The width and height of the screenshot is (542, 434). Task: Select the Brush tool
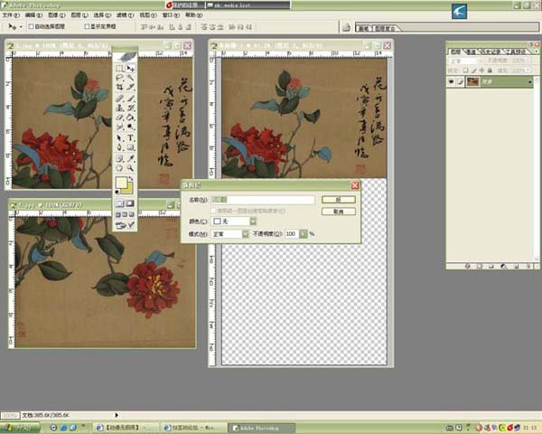[130, 99]
